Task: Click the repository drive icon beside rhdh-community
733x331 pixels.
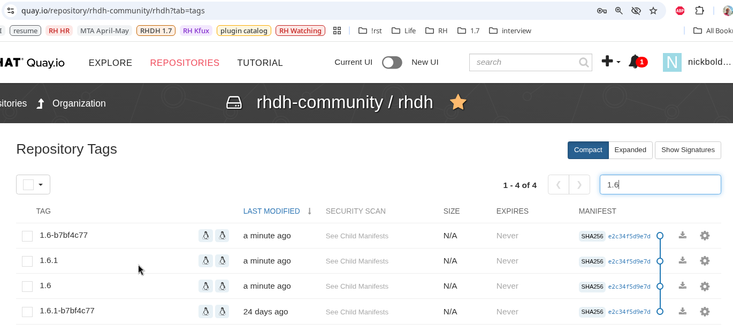Action: [234, 102]
